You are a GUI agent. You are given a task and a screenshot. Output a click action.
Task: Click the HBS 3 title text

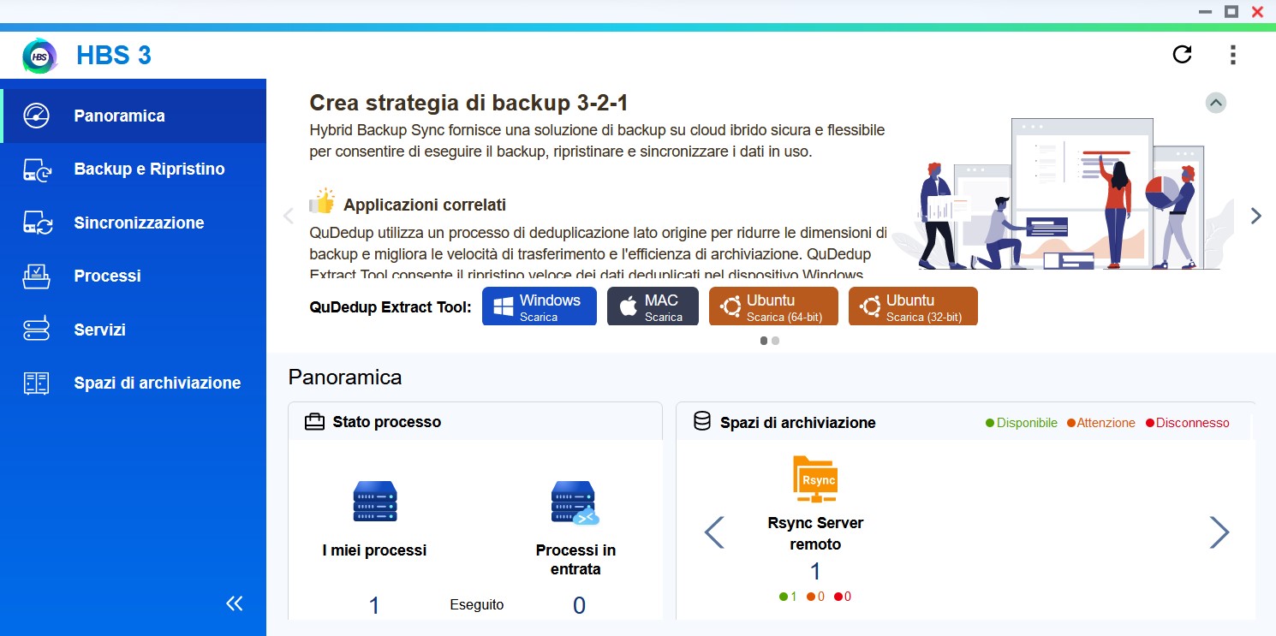[x=114, y=56]
